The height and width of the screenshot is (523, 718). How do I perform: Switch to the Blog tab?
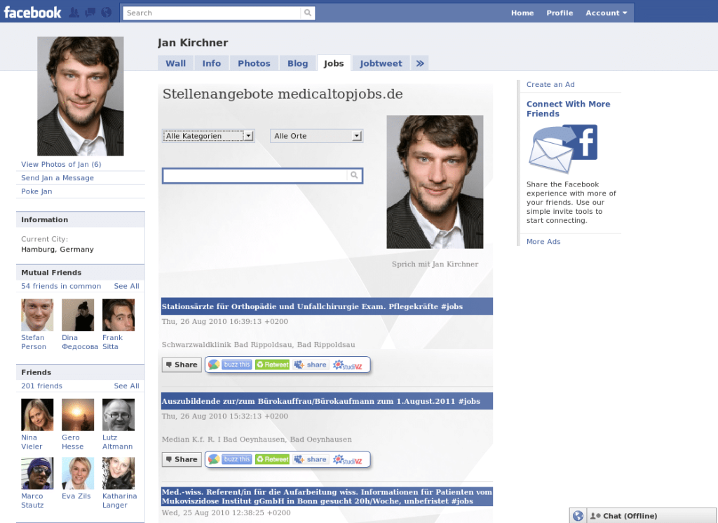click(x=297, y=63)
